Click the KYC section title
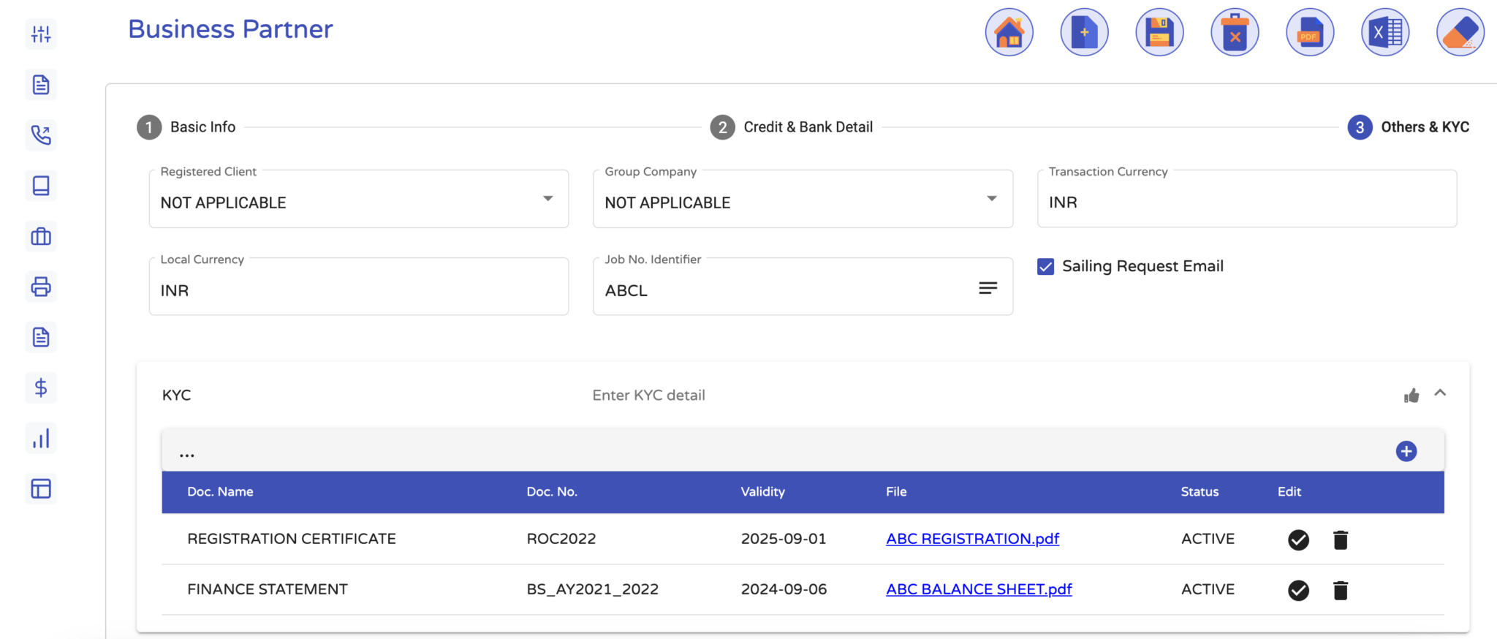Image resolution: width=1497 pixels, height=639 pixels. (176, 396)
